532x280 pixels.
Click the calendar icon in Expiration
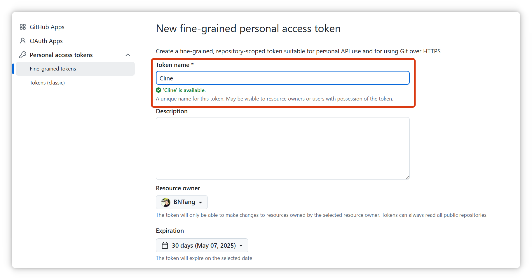point(165,246)
